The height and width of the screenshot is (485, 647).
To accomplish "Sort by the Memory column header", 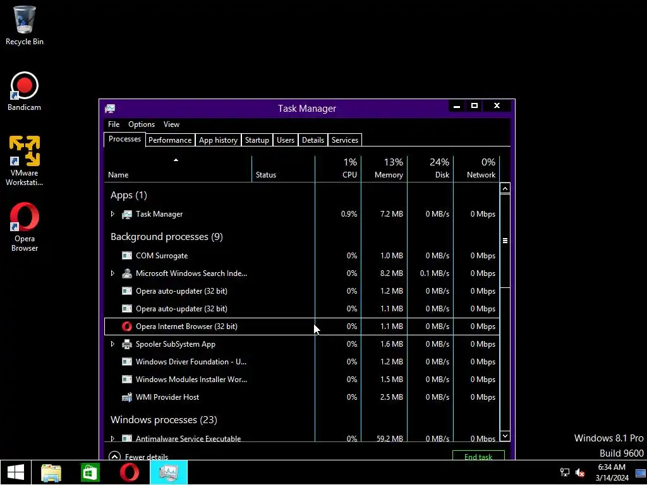I will point(384,169).
